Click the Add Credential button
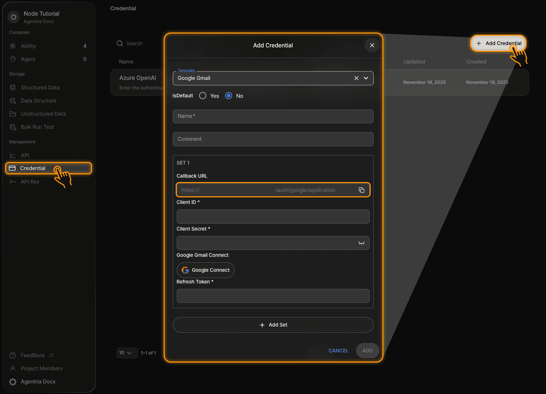Image resolution: width=546 pixels, height=394 pixels. (499, 43)
